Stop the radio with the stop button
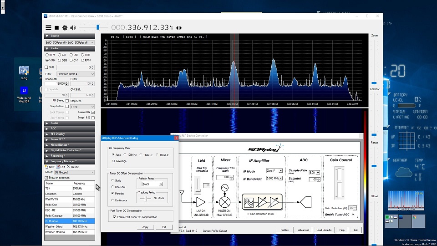Viewport: 437px width, 246px height. coord(56,28)
